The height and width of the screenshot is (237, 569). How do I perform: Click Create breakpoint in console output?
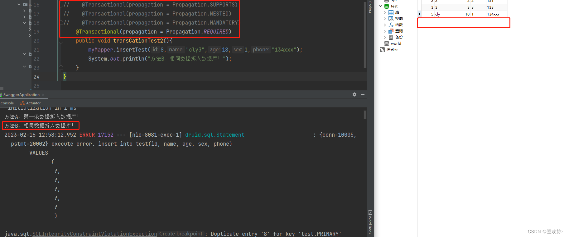pyautogui.click(x=181, y=234)
